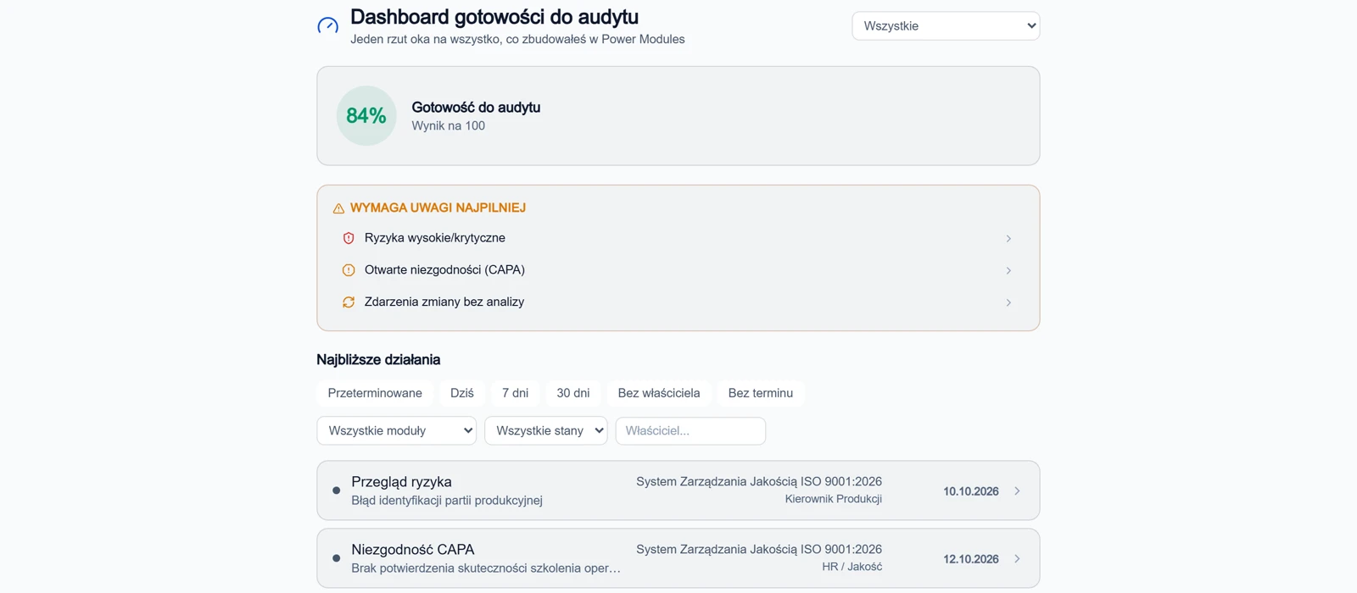Open the chevron on the 'Zdarzenia zmiany bez analizy' row
This screenshot has width=1357, height=593.
click(1008, 302)
